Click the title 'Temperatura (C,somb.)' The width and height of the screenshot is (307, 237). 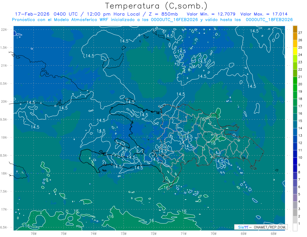(x=156, y=6)
